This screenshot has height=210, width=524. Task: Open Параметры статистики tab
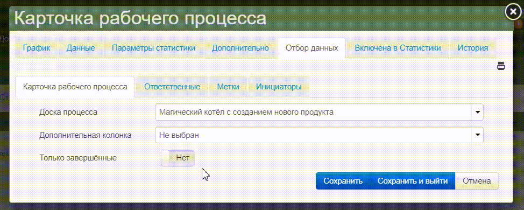pyautogui.click(x=153, y=48)
